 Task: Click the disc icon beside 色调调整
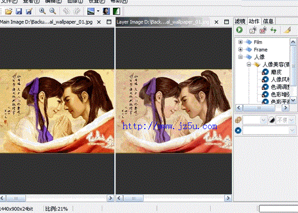265,87
